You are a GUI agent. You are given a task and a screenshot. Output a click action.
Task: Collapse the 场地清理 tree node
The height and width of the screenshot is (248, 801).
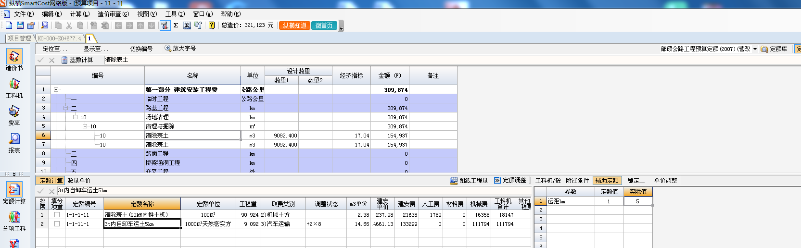pos(75,117)
